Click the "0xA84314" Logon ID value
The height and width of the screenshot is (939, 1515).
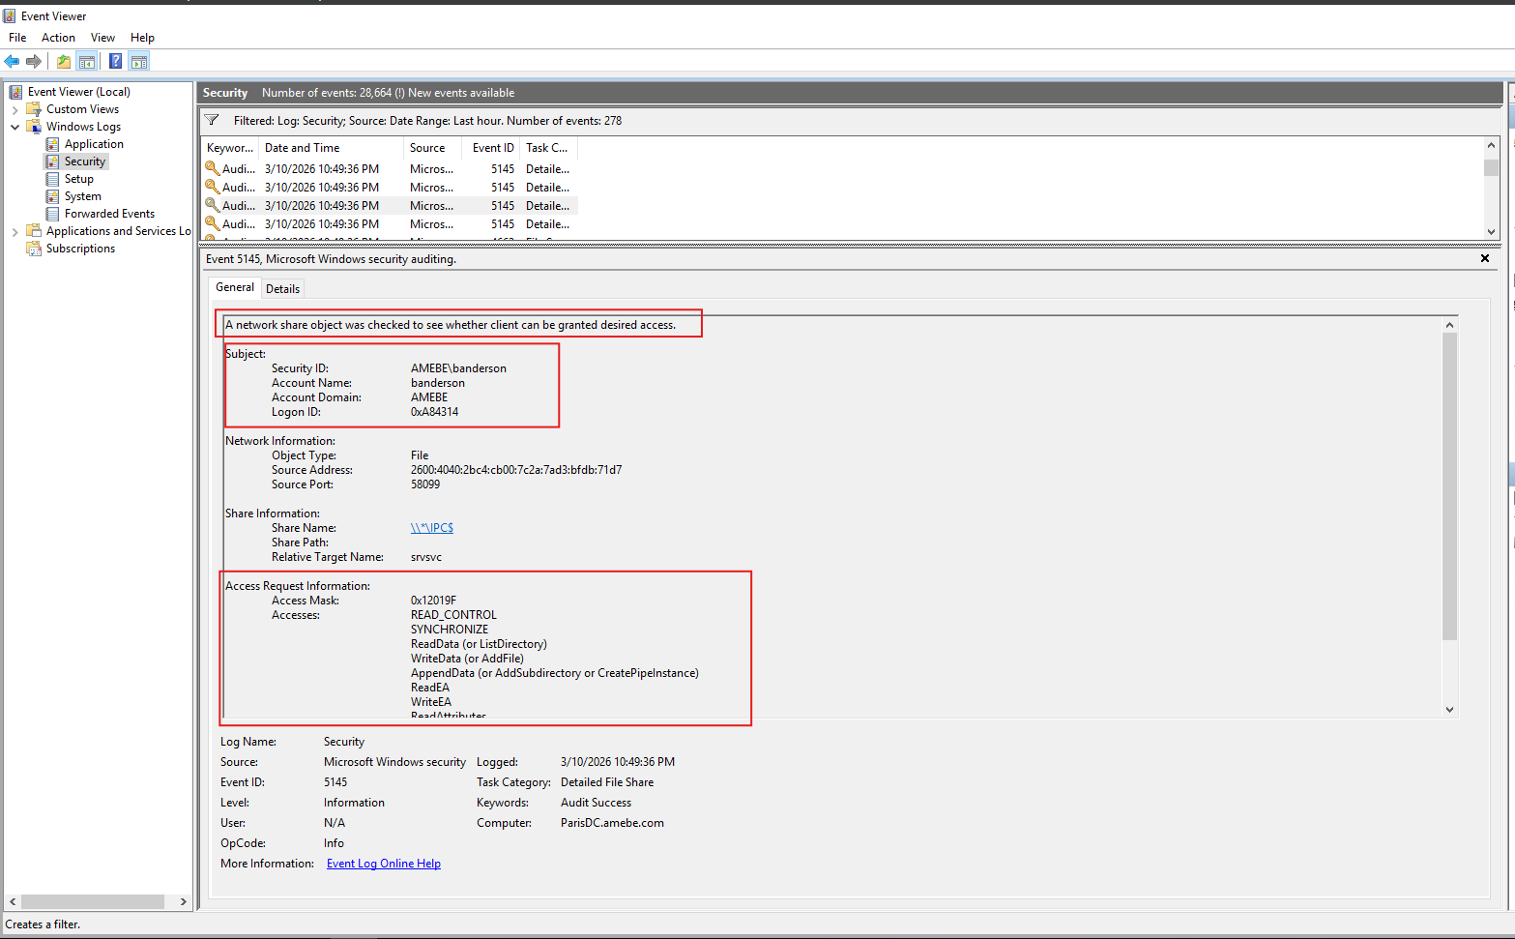(x=435, y=412)
